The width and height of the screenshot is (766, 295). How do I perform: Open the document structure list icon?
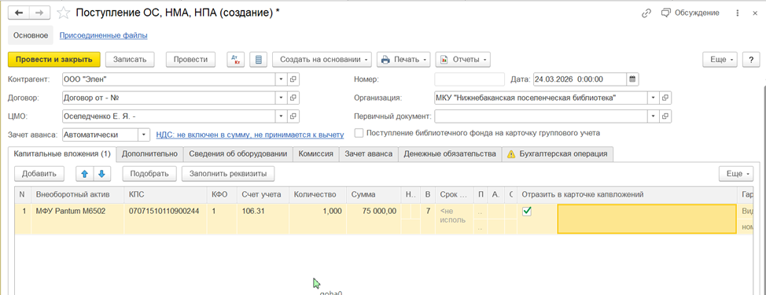tap(259, 60)
